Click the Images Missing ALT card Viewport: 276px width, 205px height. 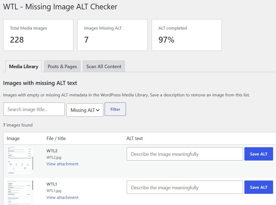pyautogui.click(x=112, y=35)
